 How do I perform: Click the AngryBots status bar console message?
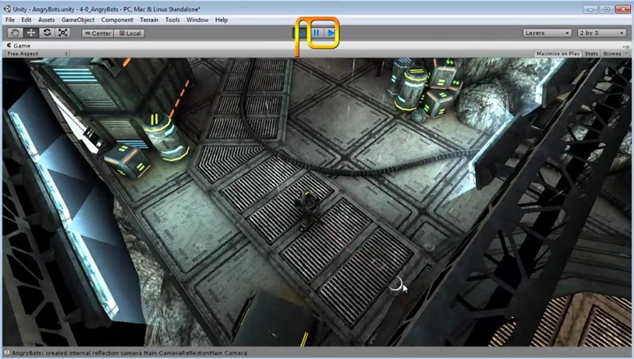pos(129,353)
